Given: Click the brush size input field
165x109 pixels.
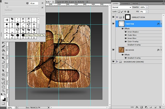Looking at the screenshot, I should (34, 3).
